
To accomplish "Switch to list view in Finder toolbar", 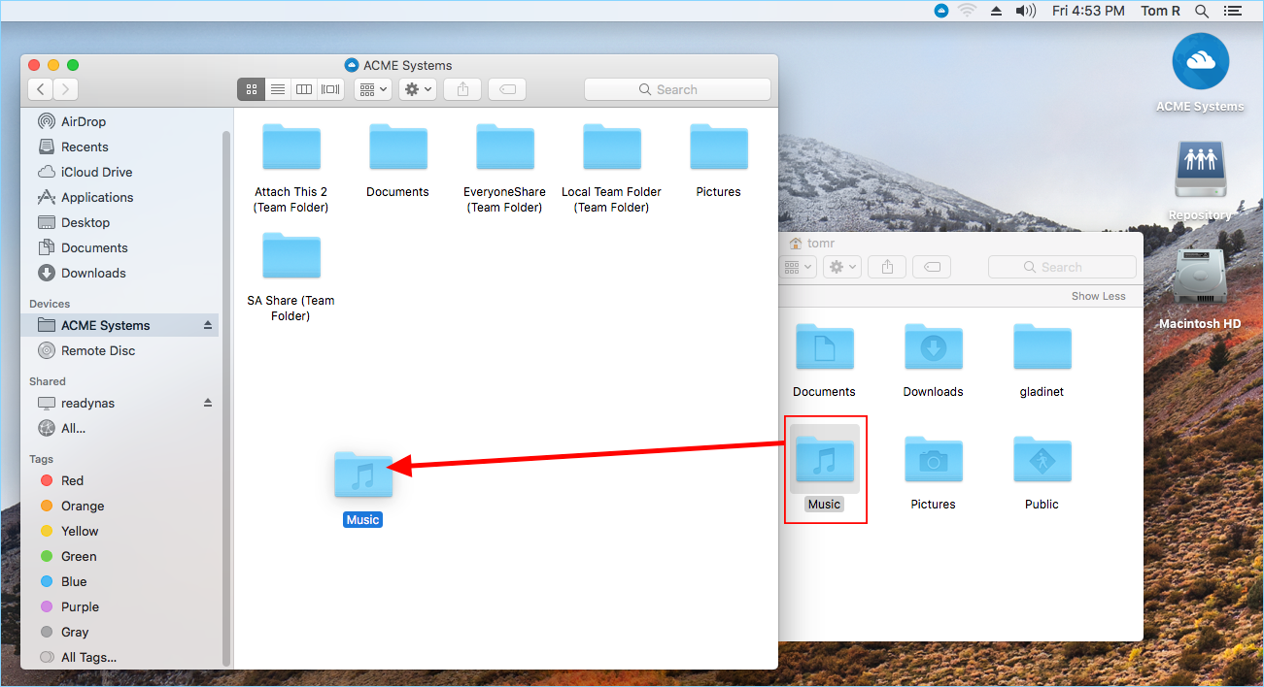I will tap(278, 89).
